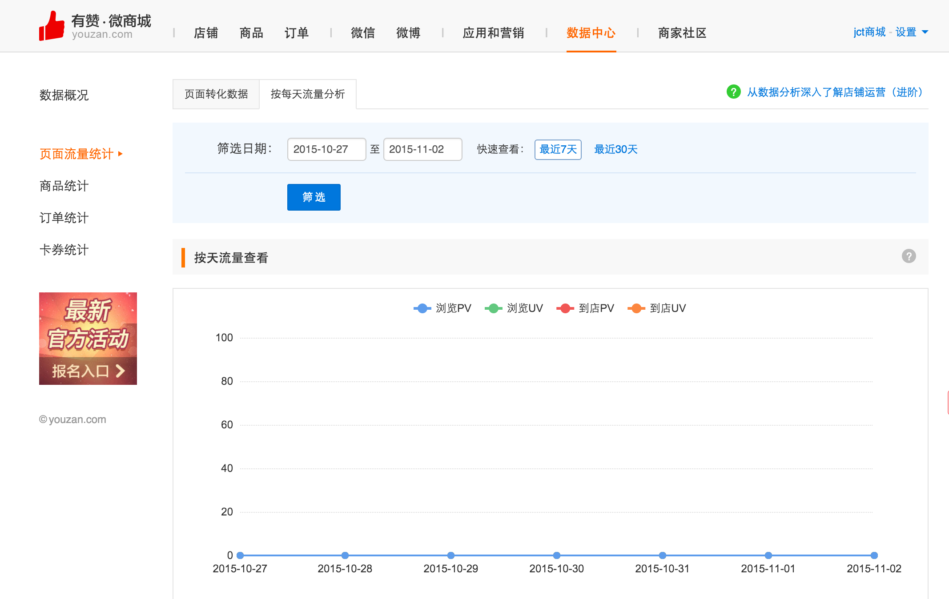This screenshot has width=949, height=599.
Task: Open the 最新官方活动 banner
Action: tap(88, 339)
